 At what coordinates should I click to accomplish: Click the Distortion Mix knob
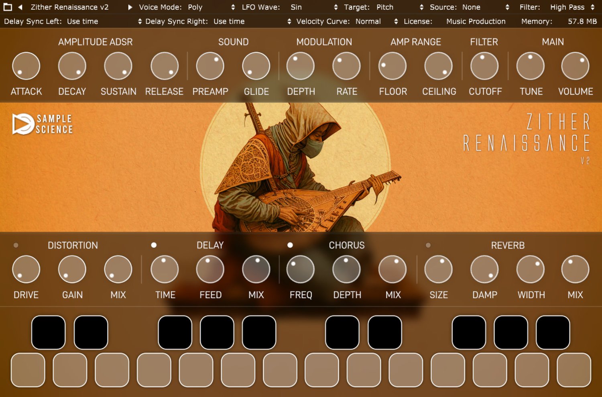(x=118, y=269)
